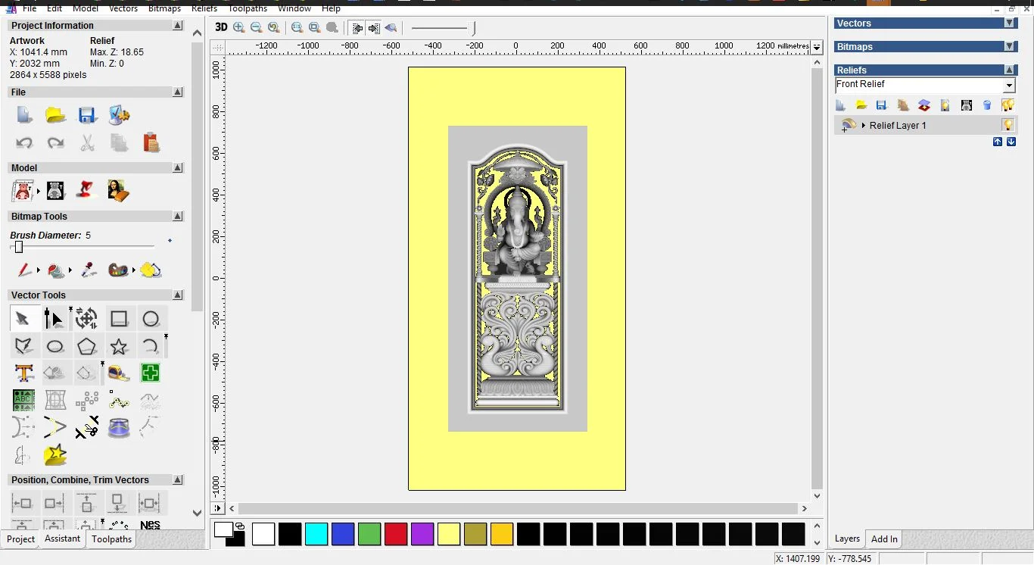Expand the Vectors panel
1034x565 pixels.
pos(1009,23)
